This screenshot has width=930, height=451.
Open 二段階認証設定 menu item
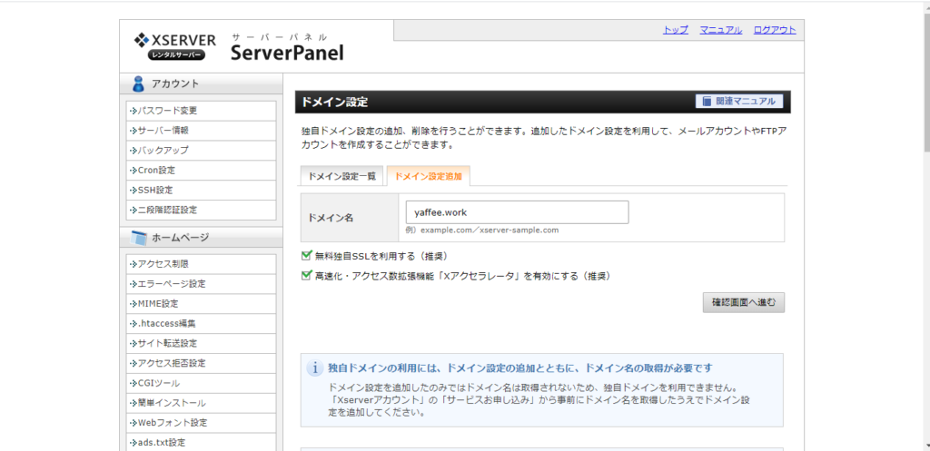201,210
